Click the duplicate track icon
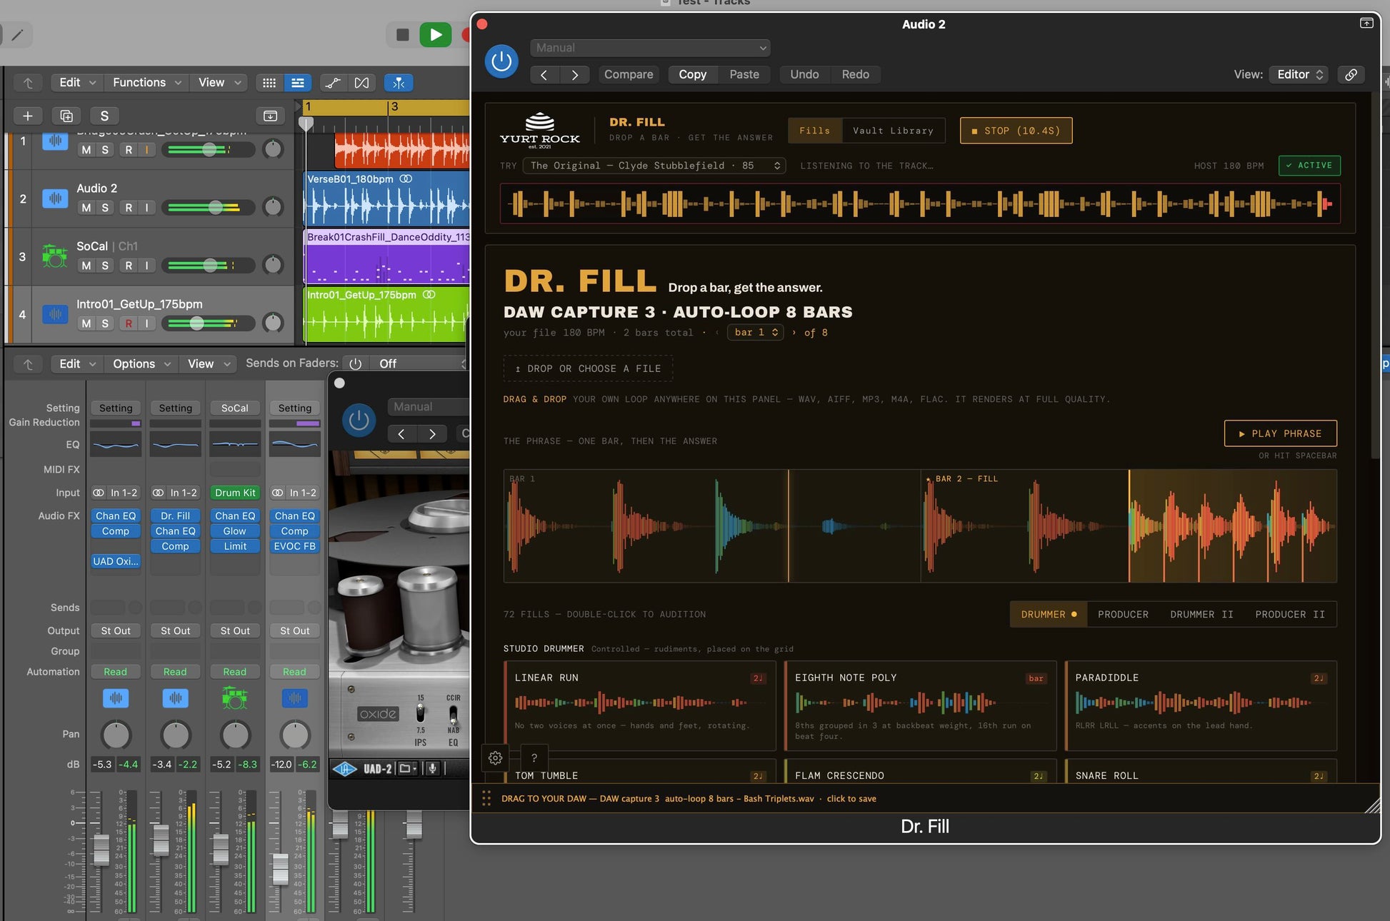Viewport: 1390px width, 921px height. pos(66,116)
